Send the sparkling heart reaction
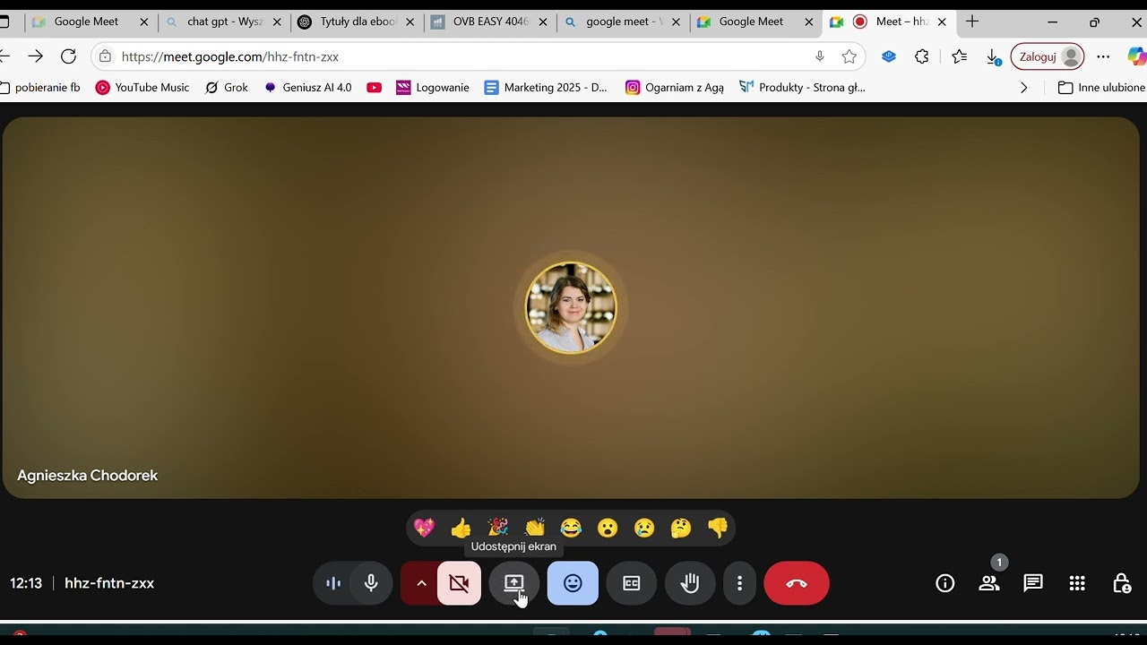The image size is (1147, 645). [x=425, y=528]
